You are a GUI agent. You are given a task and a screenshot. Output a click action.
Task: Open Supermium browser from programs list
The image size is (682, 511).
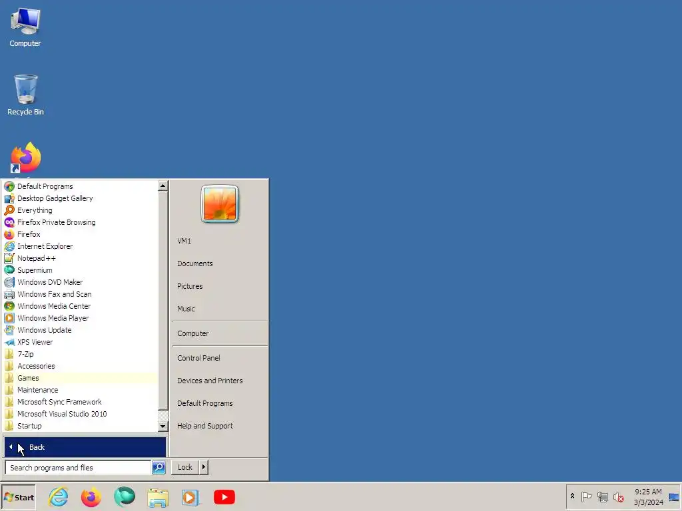[81, 270]
